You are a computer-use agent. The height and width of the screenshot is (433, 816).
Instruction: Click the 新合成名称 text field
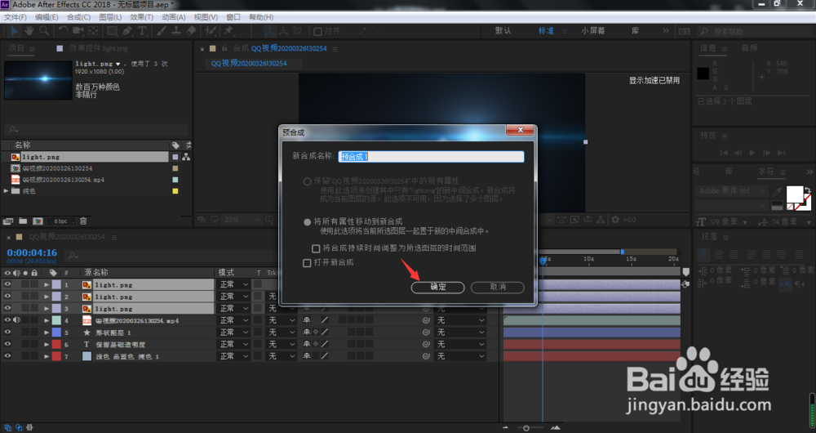[431, 157]
